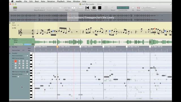Screen dimensions: 181x102
Task: Collapse the Beat Map section disclosure
Action: (10, 47)
